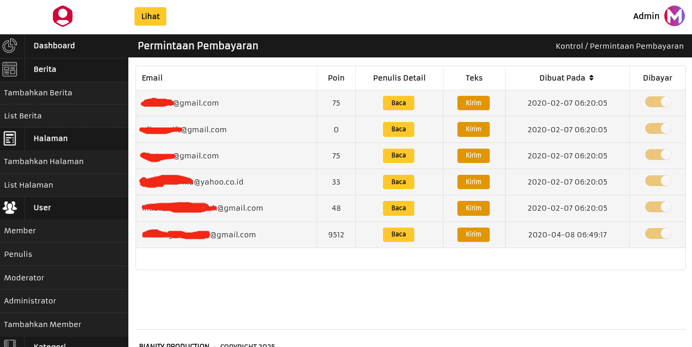Open the Halaman menu section
The height and width of the screenshot is (347, 692).
(50, 138)
